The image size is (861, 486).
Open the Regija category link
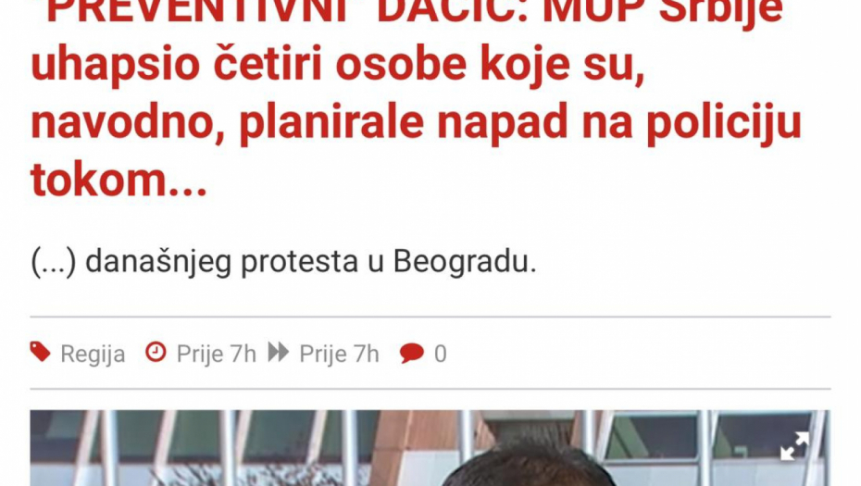[93, 354]
